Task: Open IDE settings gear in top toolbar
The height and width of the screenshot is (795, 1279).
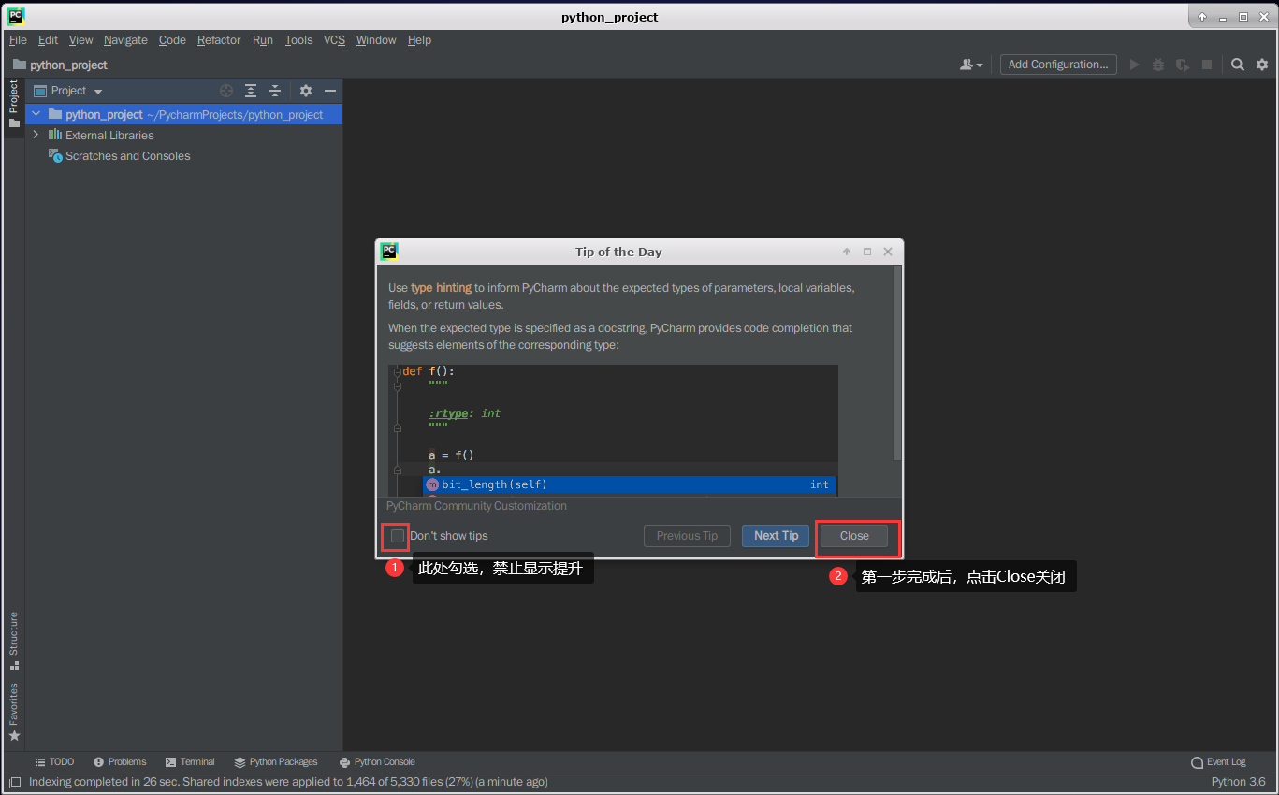Action: click(1262, 65)
